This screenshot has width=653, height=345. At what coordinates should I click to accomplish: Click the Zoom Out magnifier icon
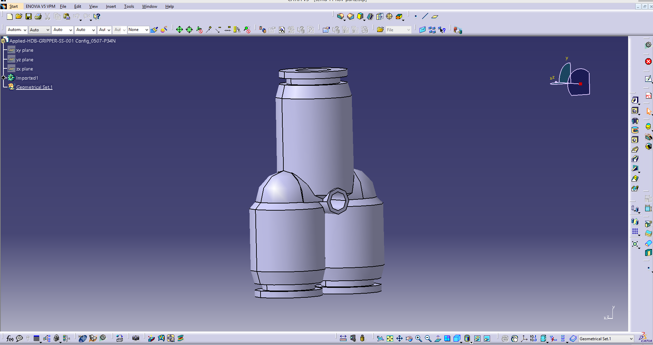click(428, 339)
